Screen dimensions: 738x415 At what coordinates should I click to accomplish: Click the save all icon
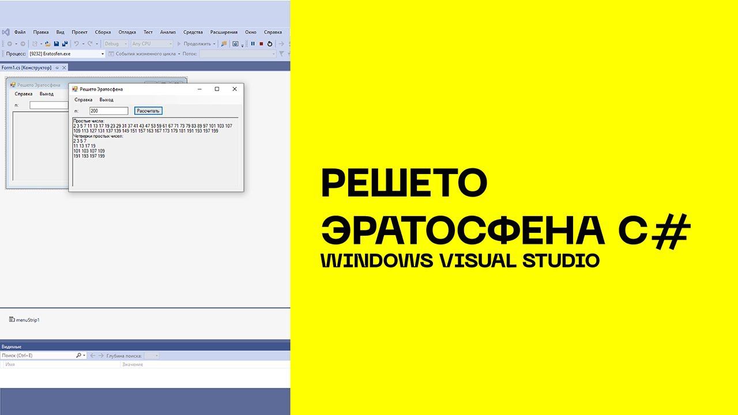tap(65, 44)
